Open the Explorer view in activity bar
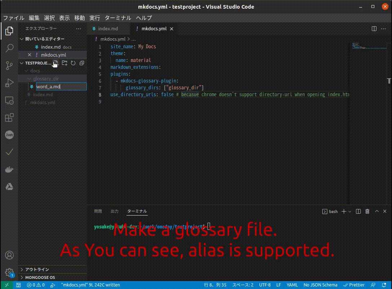The height and width of the screenshot is (289, 392). click(x=9, y=31)
